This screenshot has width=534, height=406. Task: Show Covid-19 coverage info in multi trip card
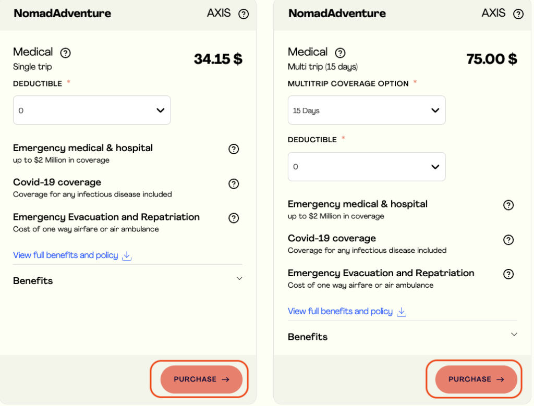508,240
